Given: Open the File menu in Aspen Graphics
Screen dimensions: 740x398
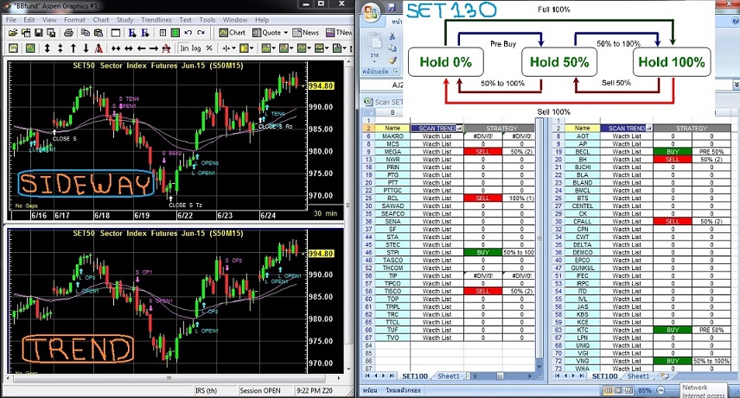Looking at the screenshot, I should pos(11,20).
